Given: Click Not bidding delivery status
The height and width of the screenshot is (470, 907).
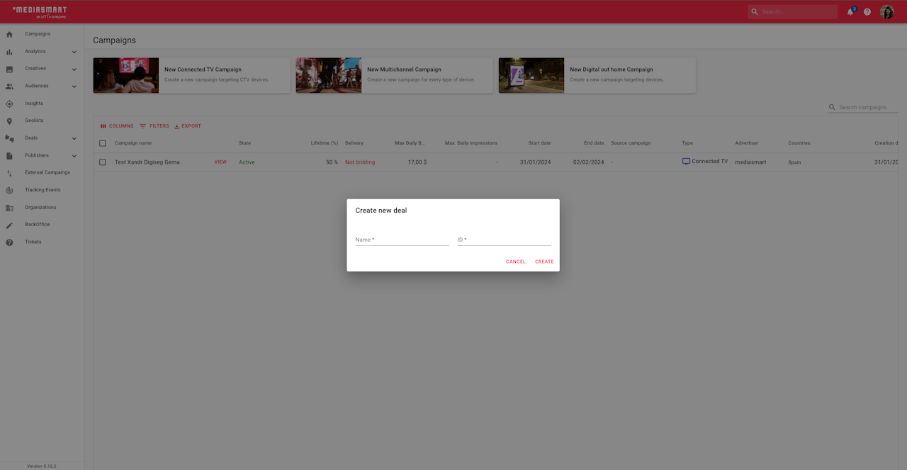Looking at the screenshot, I should click(x=360, y=162).
